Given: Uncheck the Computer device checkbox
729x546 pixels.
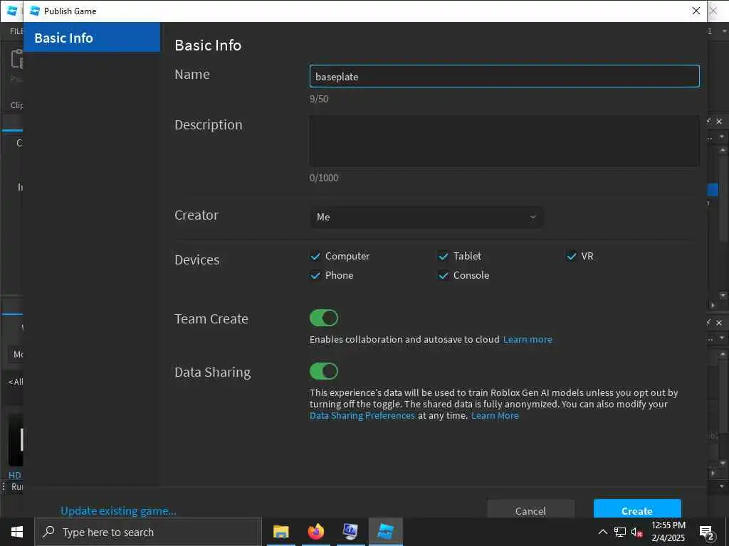Looking at the screenshot, I should pyautogui.click(x=315, y=256).
